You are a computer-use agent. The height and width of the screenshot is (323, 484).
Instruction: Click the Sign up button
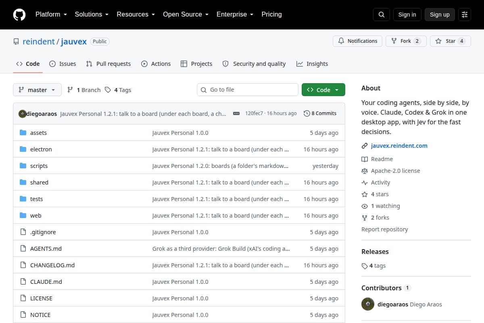(x=440, y=15)
